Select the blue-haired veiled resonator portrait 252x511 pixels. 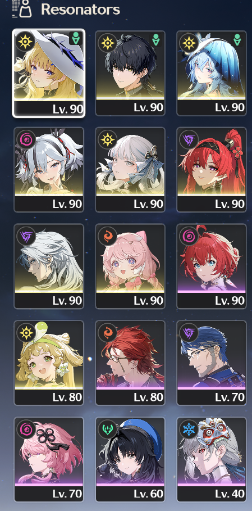tap(212, 73)
